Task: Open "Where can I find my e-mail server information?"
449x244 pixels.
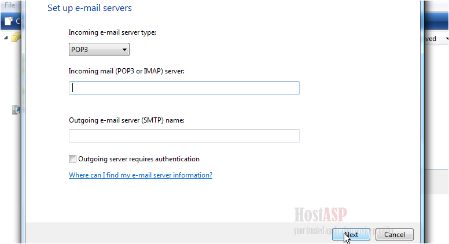Action: [x=141, y=175]
